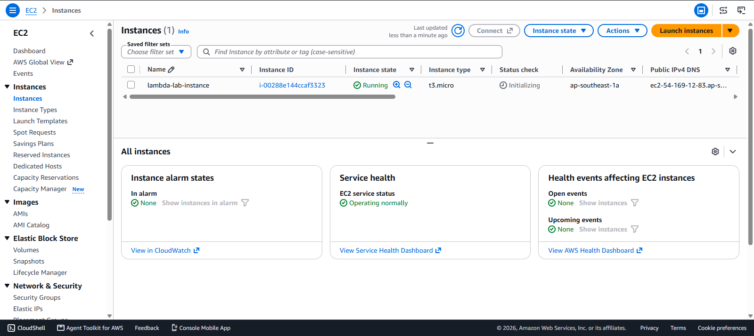Click the Info link beside Instances
This screenshot has width=754, height=336.
click(183, 32)
